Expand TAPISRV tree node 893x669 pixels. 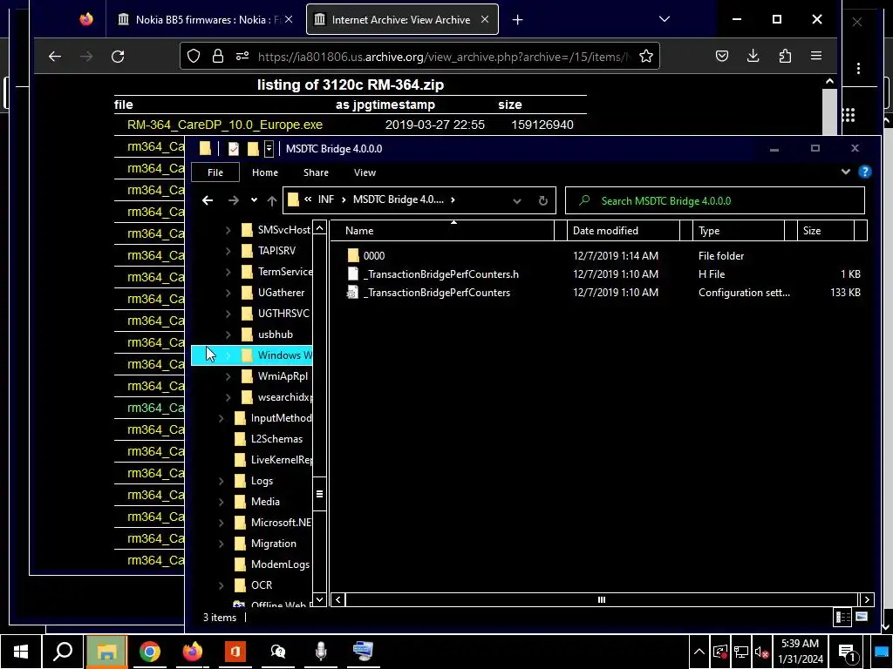pyautogui.click(x=228, y=251)
